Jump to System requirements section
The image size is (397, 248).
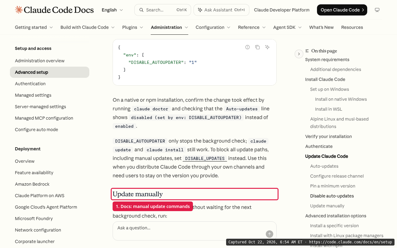(x=327, y=60)
